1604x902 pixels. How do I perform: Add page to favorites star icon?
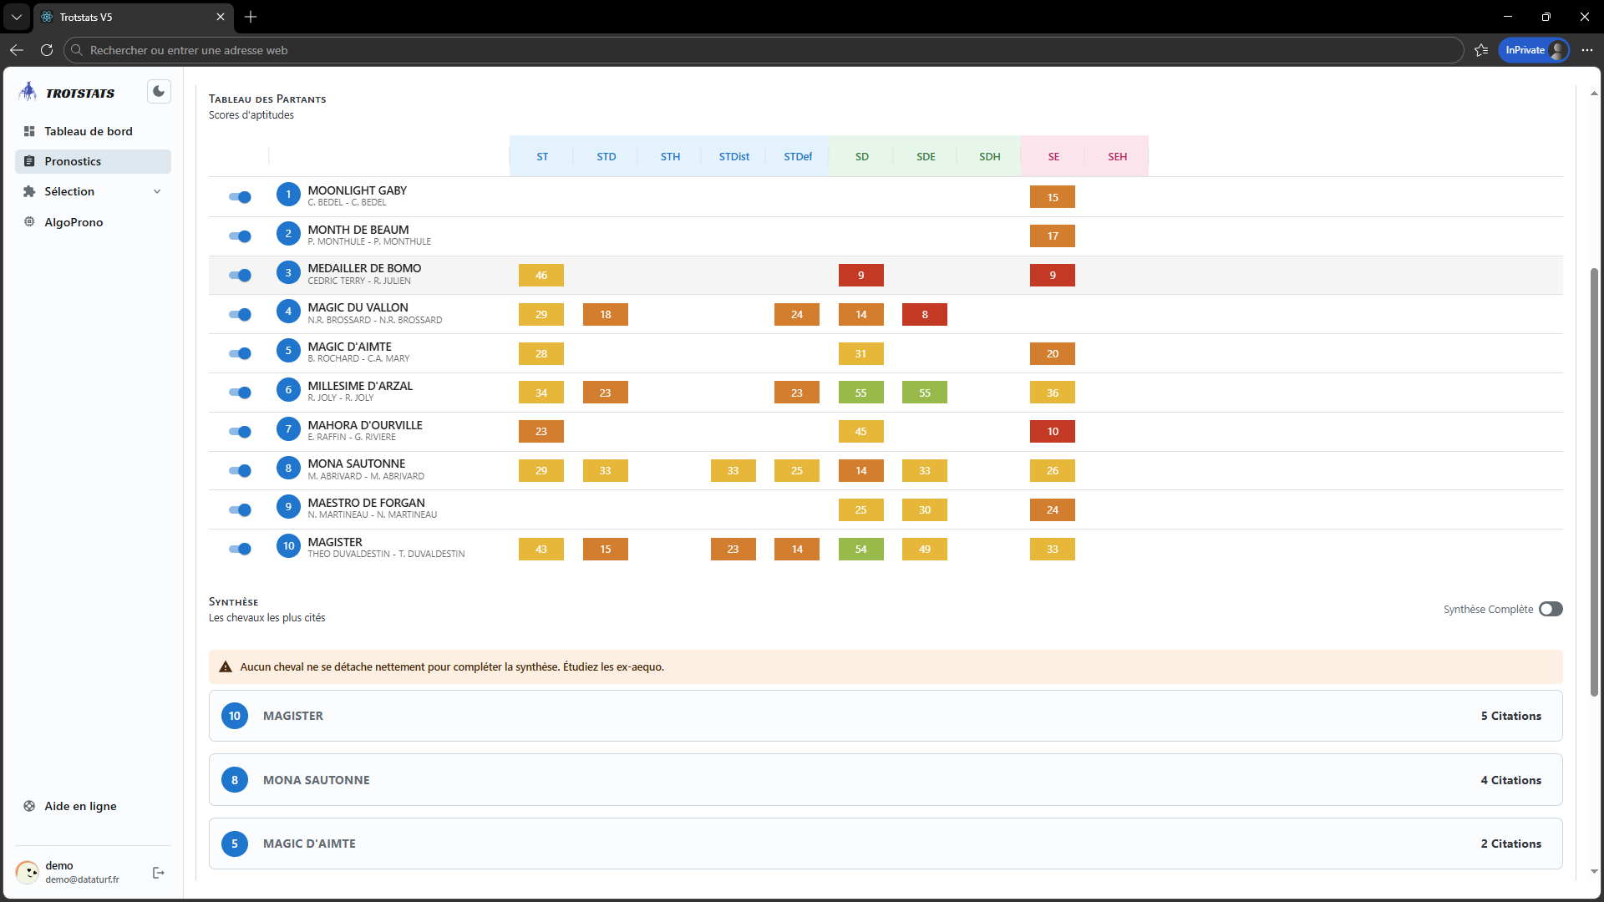[1481, 50]
